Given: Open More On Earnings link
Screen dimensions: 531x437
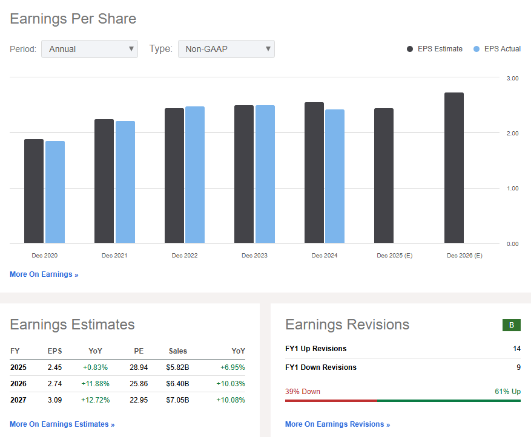Looking at the screenshot, I should point(44,274).
